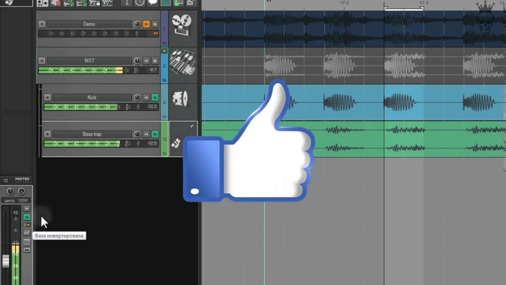Click the master pan label 'центр'
Image resolution: width=506 pixels, height=285 pixels.
pos(9,201)
